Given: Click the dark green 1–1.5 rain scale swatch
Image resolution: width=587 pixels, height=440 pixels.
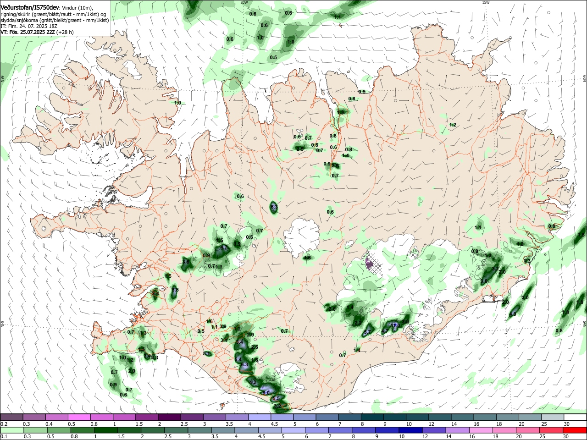Looking at the screenshot, I should [x=105, y=430].
